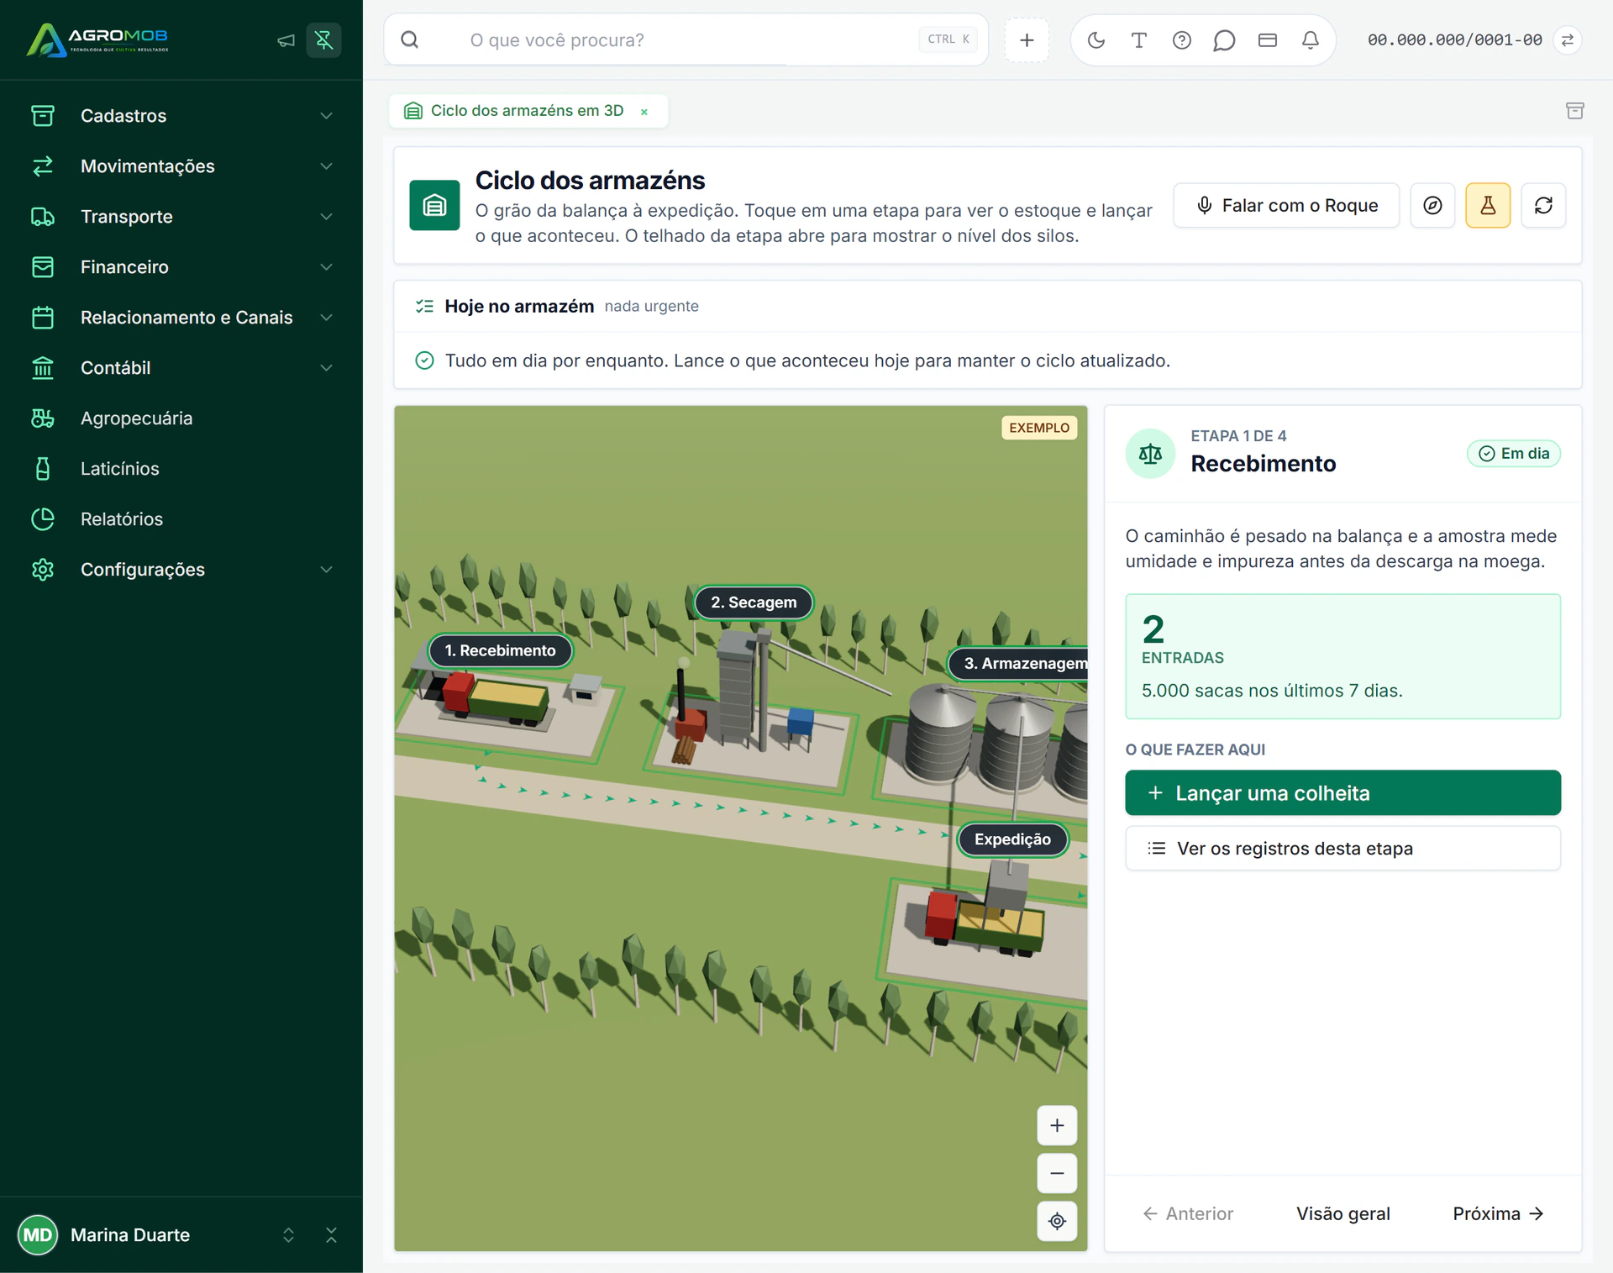
Task: Open Laticínios in the sidebar
Action: pos(181,469)
